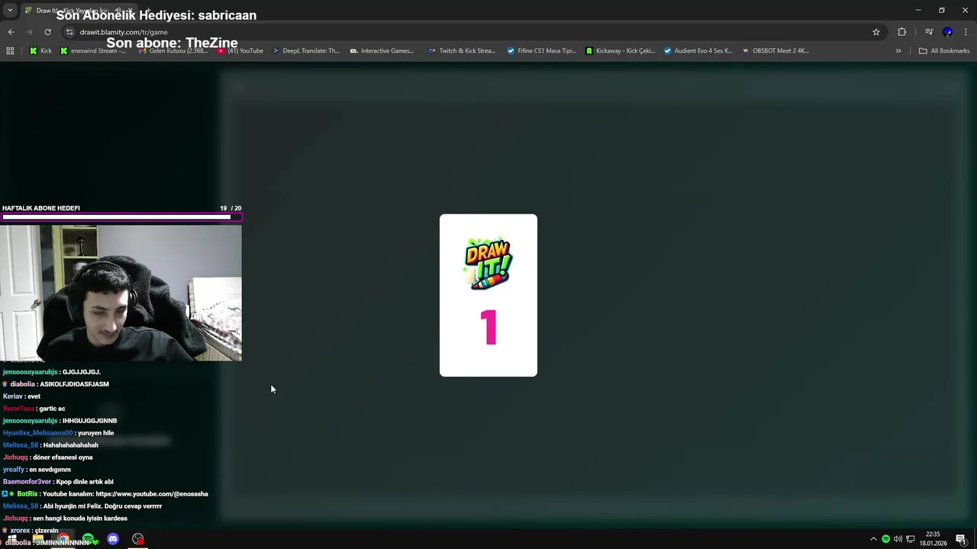Click the Draw It! logo on the card
The width and height of the screenshot is (977, 549).
tap(488, 264)
